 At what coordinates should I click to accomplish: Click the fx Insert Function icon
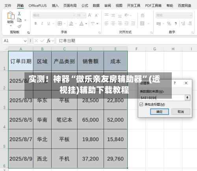(x=48, y=41)
